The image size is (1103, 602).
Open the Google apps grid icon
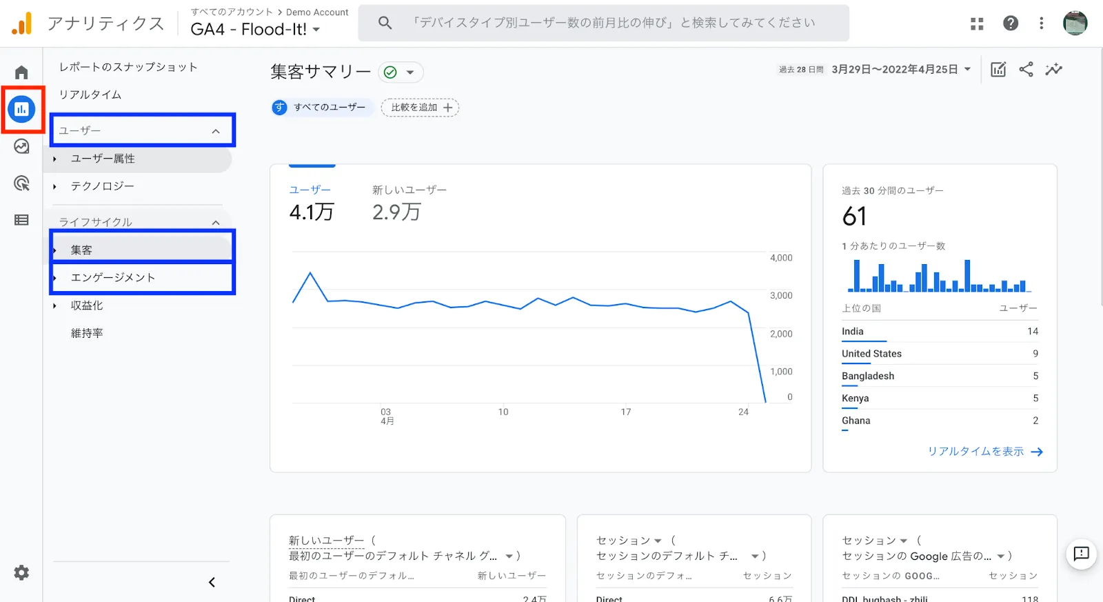tap(977, 23)
